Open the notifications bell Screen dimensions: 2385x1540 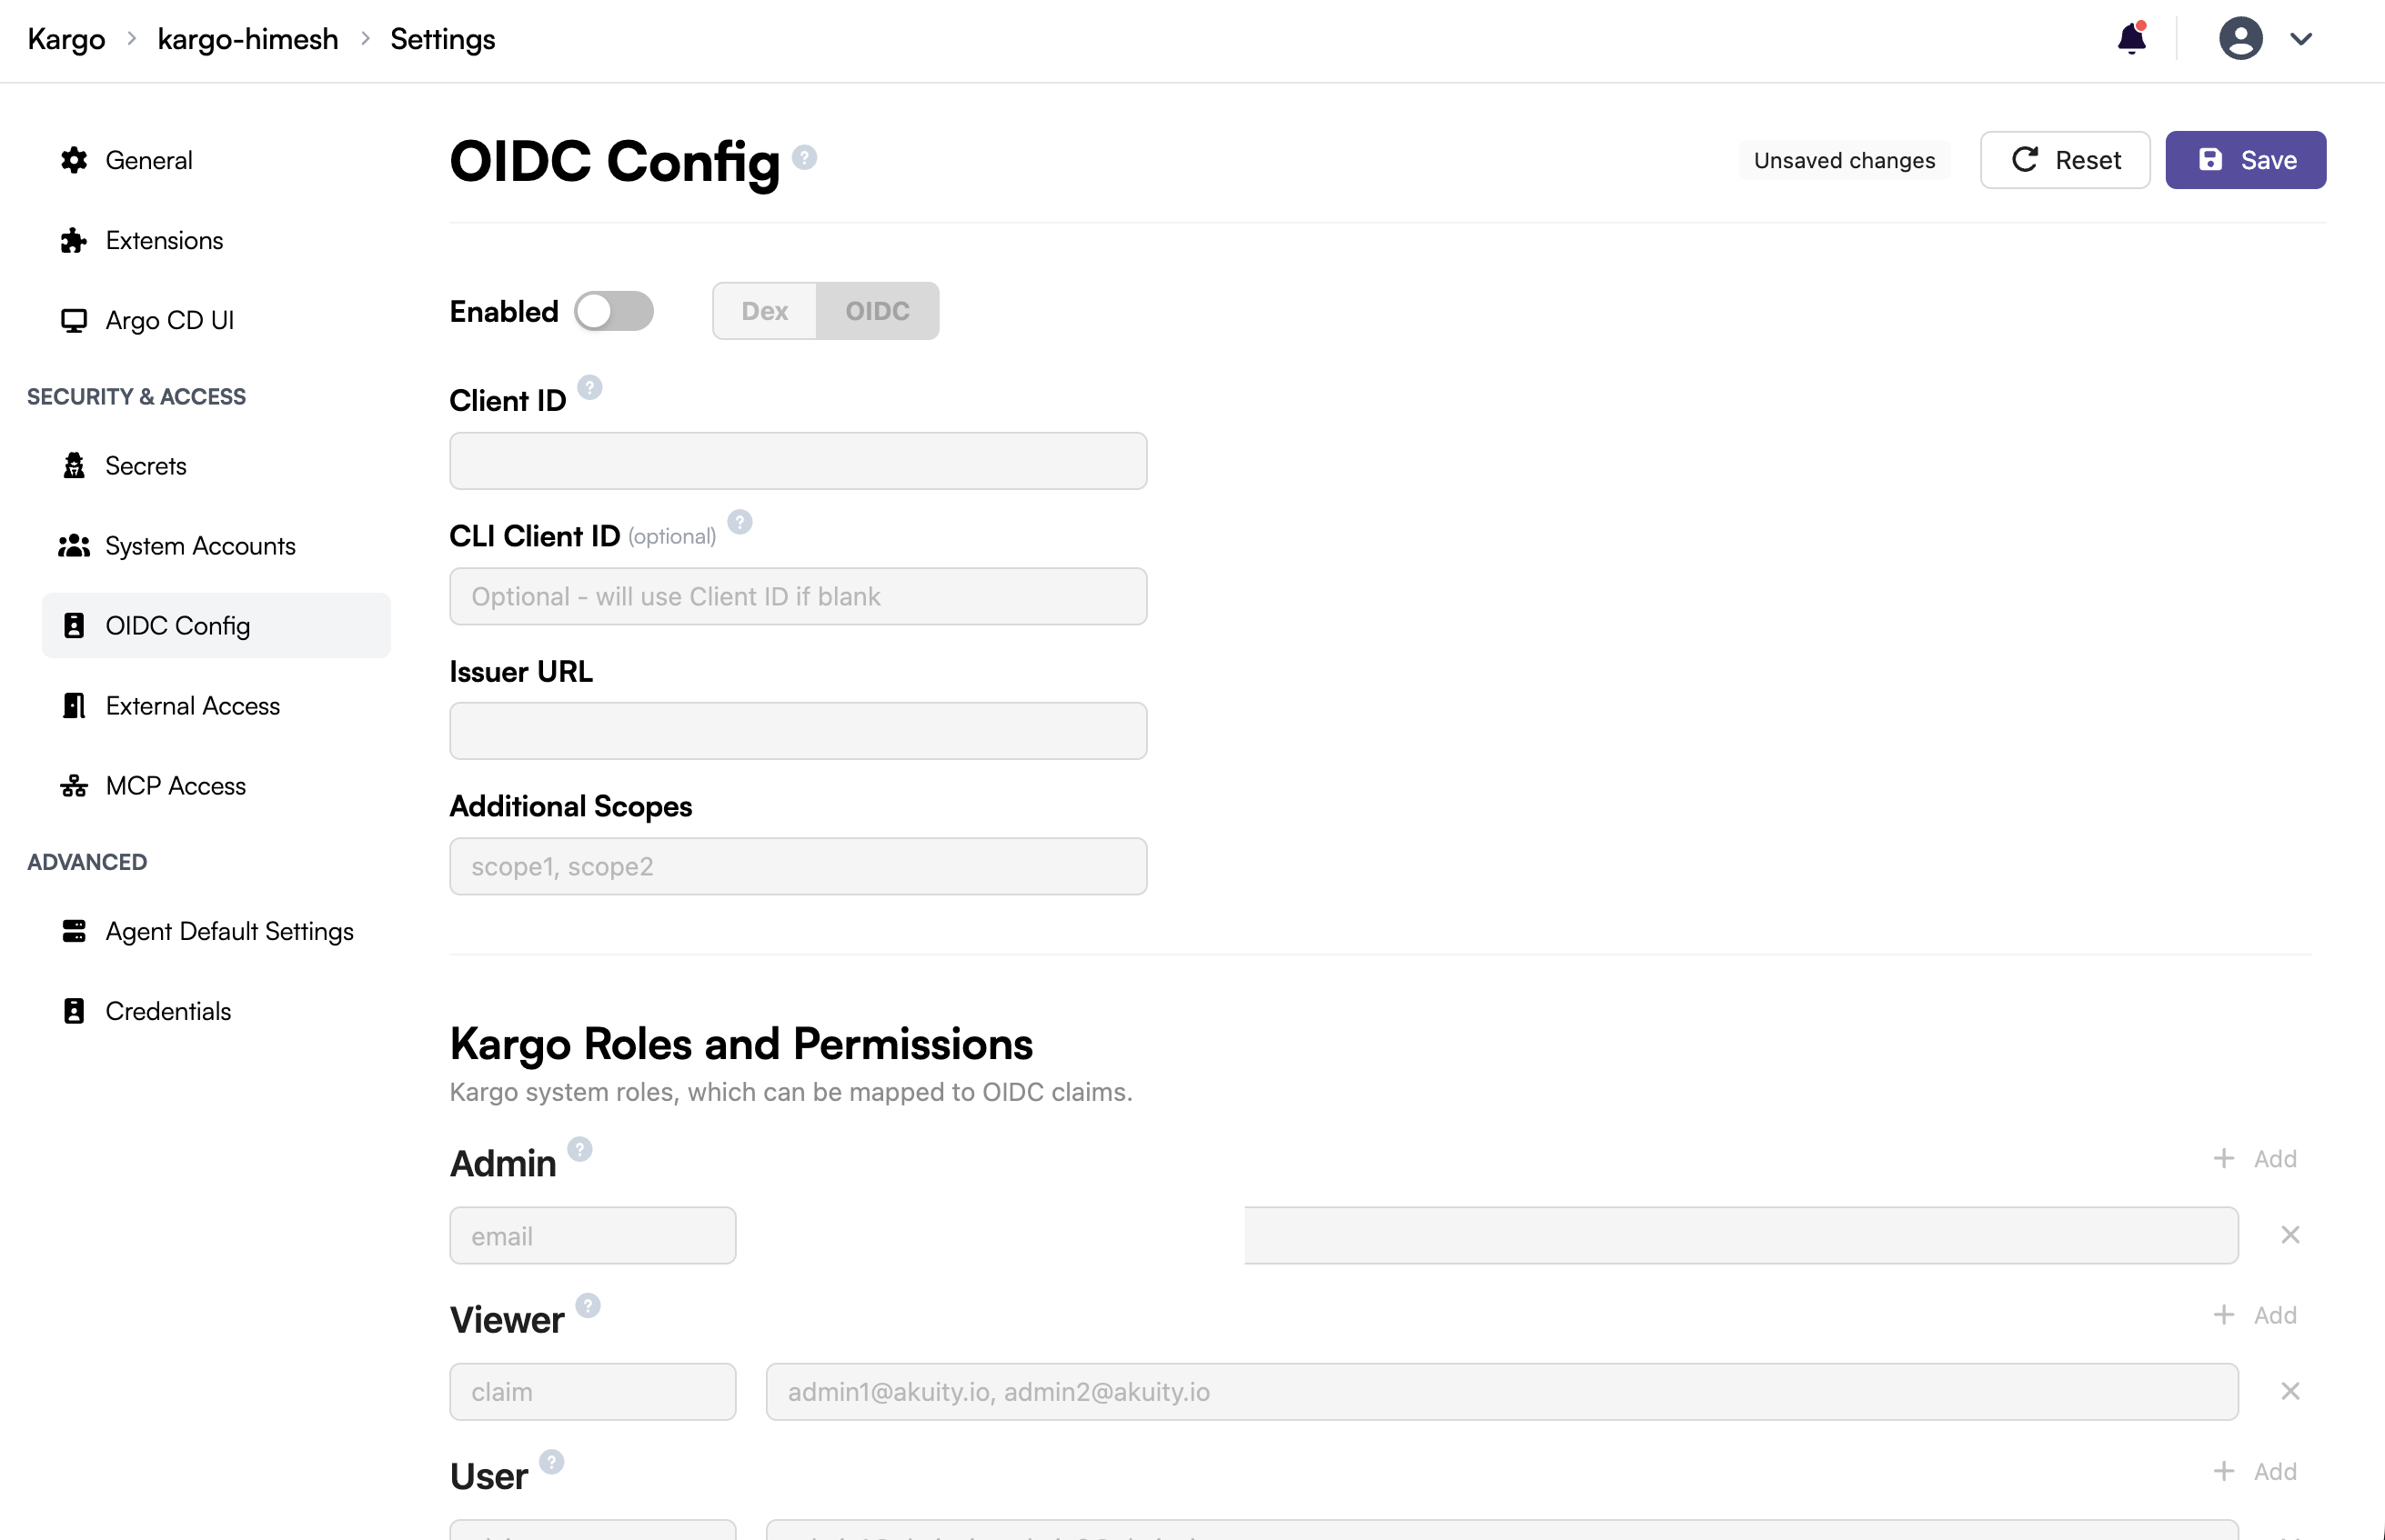point(2131,38)
